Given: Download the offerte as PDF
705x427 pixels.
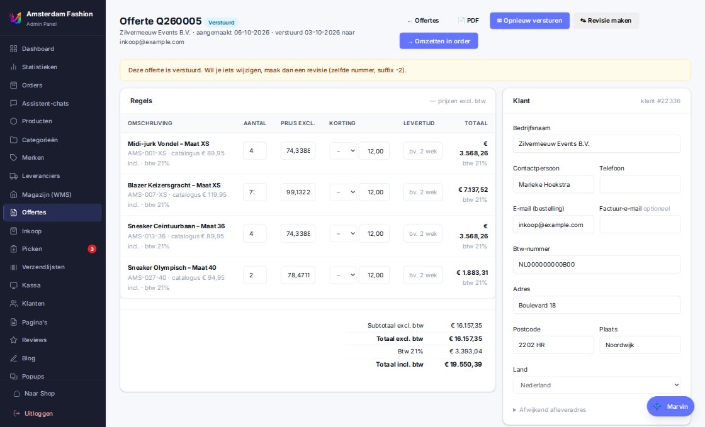Looking at the screenshot, I should pos(468,21).
